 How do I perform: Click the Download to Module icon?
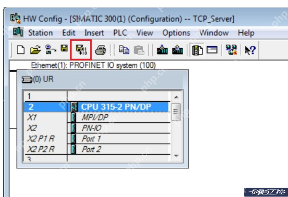162,50
